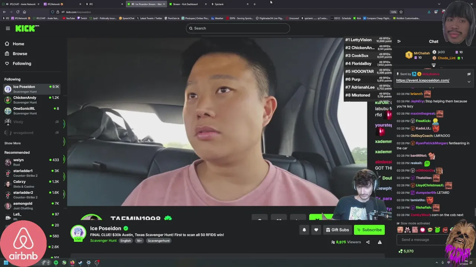Image resolution: width=476 pixels, height=267 pixels.
Task: Click browser reload button
Action: 17,12
